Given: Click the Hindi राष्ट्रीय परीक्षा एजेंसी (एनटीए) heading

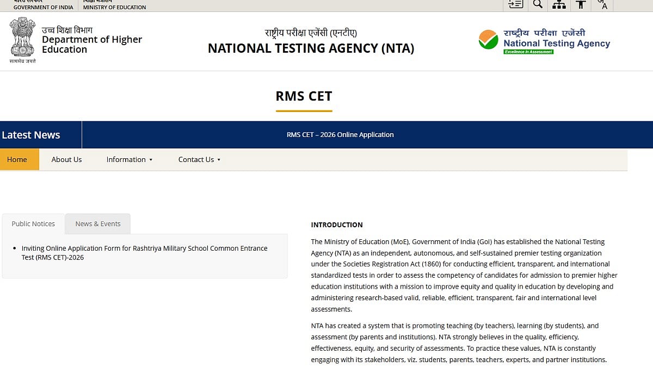Looking at the screenshot, I should click(x=311, y=33).
